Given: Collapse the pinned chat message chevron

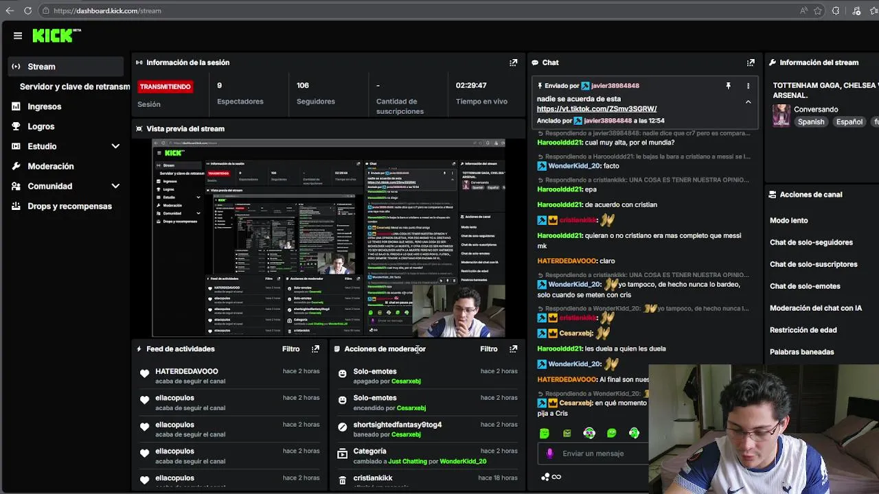Looking at the screenshot, I should (748, 102).
